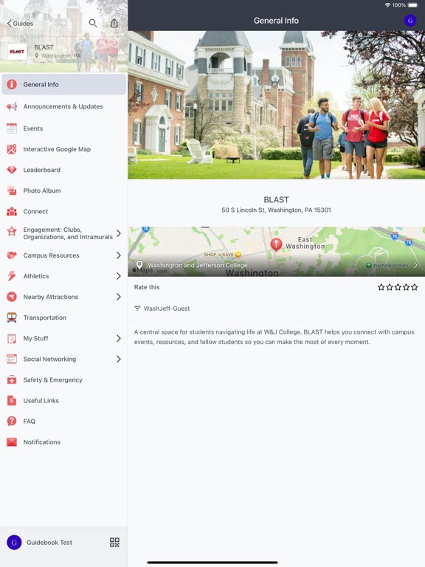Open the QR code scanner icon

(x=114, y=543)
